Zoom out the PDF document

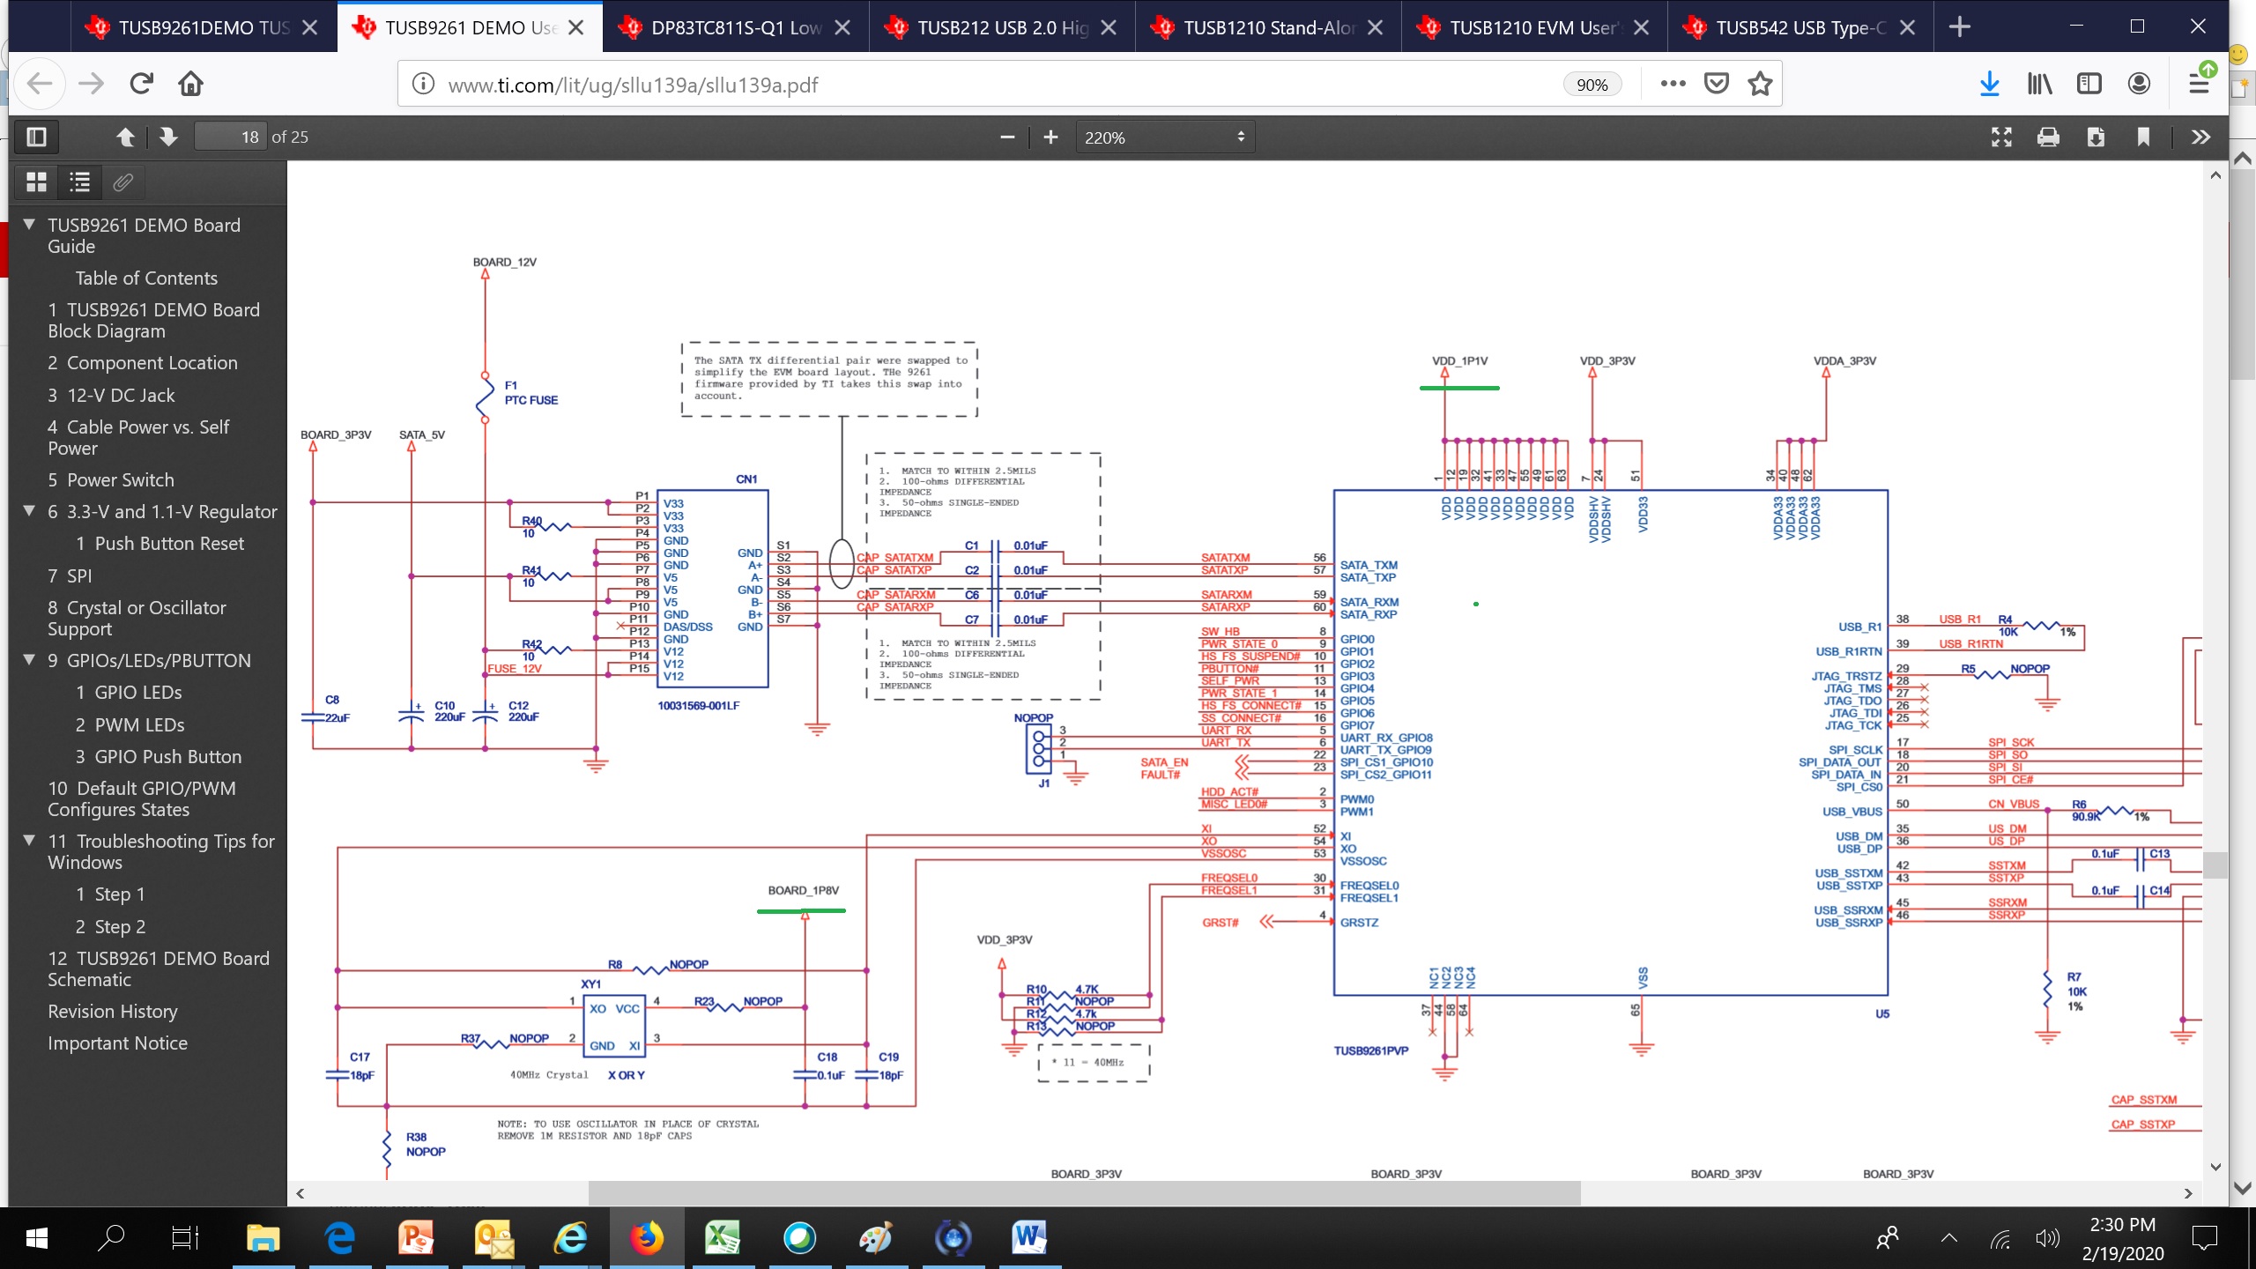tap(1007, 137)
